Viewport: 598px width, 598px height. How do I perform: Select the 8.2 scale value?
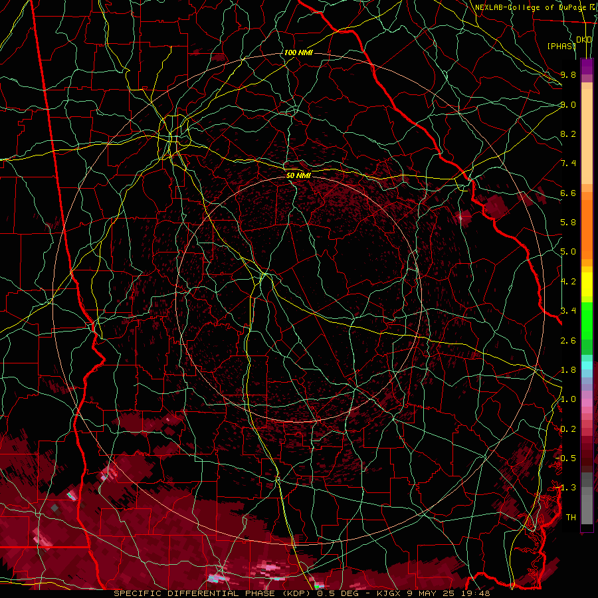tap(568, 134)
